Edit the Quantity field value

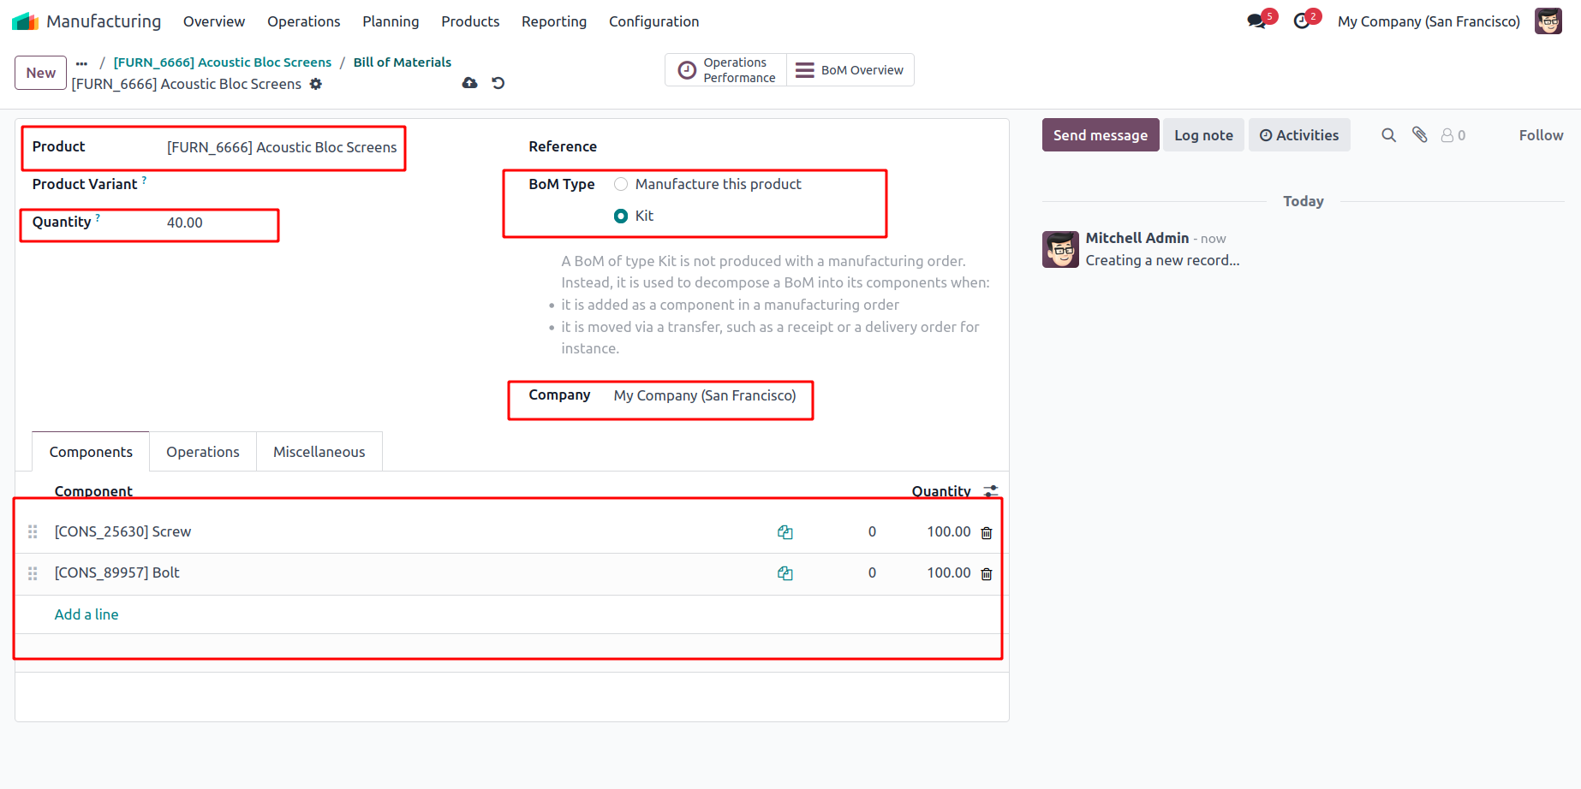click(214, 222)
